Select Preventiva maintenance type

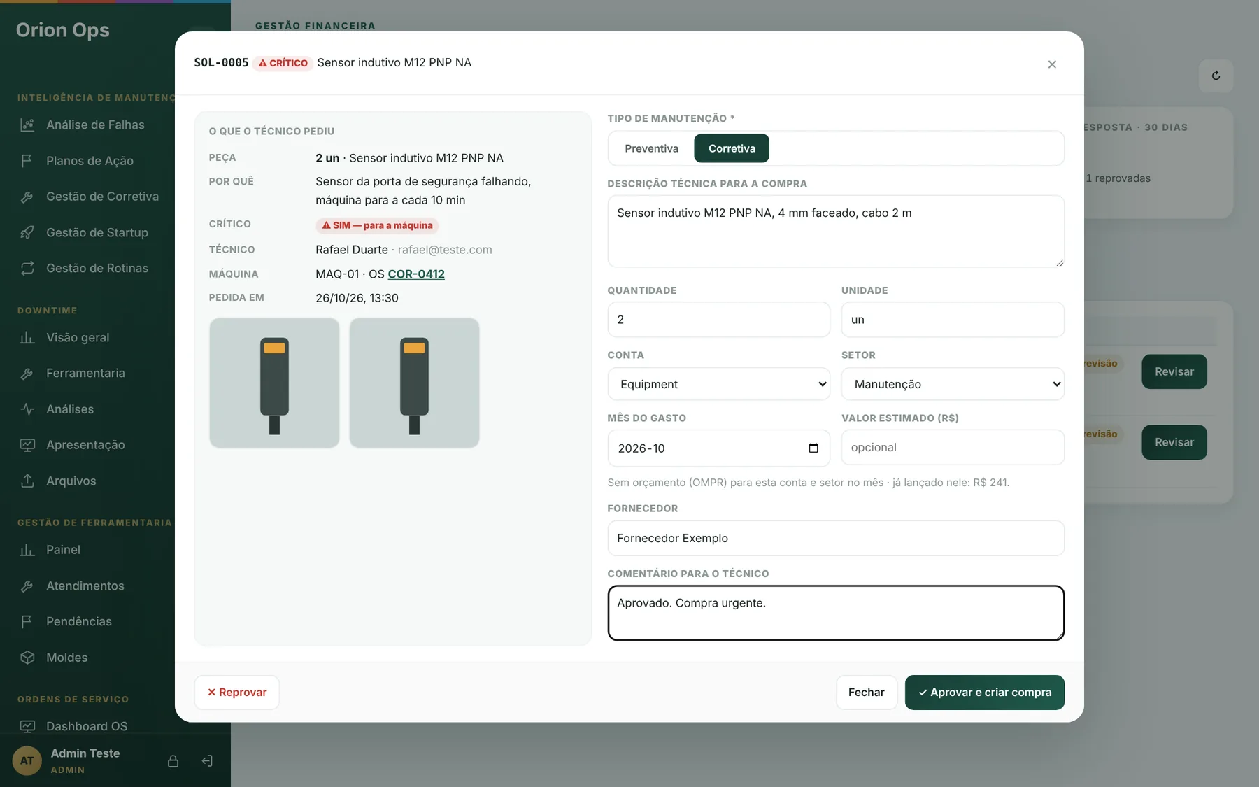(x=651, y=148)
